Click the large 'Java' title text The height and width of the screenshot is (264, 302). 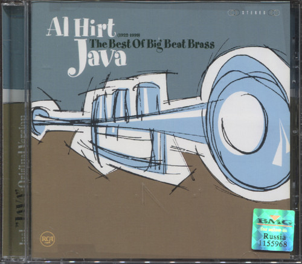click(97, 59)
